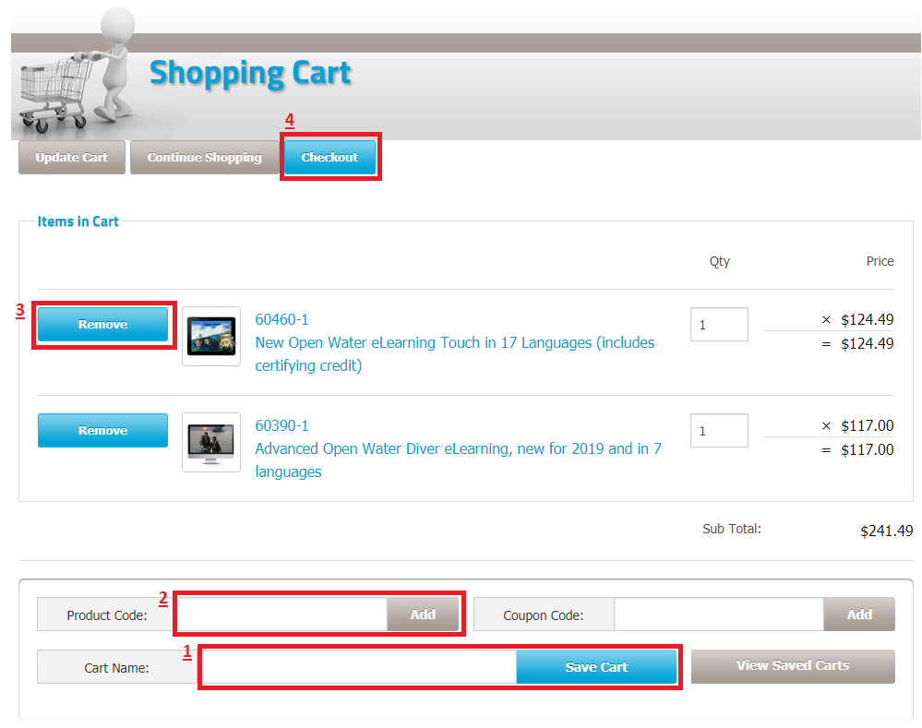Image resolution: width=922 pixels, height=728 pixels.
Task: Click Add next to Product Code field
Action: tap(423, 615)
